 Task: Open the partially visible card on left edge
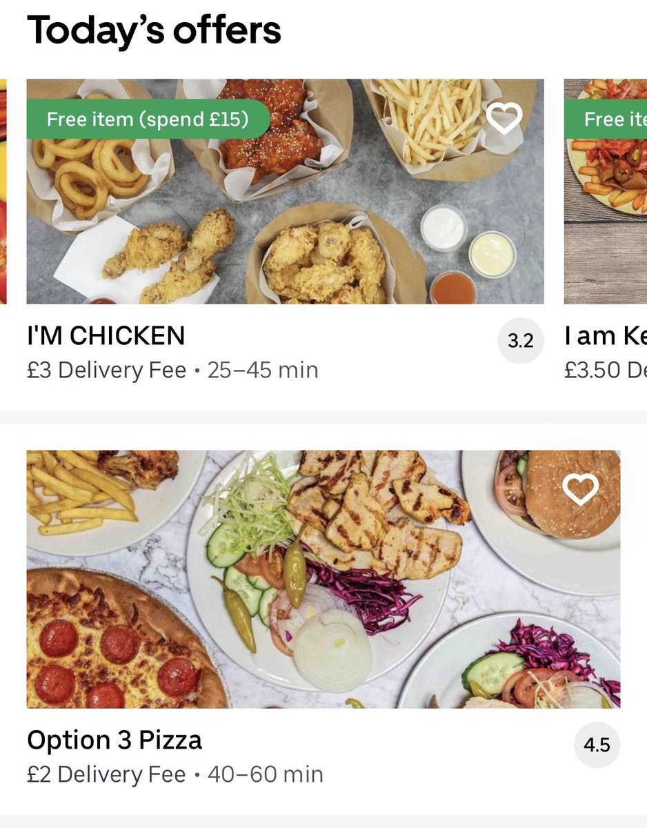[x=3, y=193]
